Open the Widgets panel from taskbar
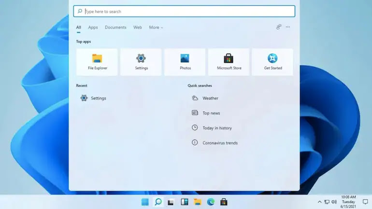The width and height of the screenshot is (372, 209). [185, 202]
